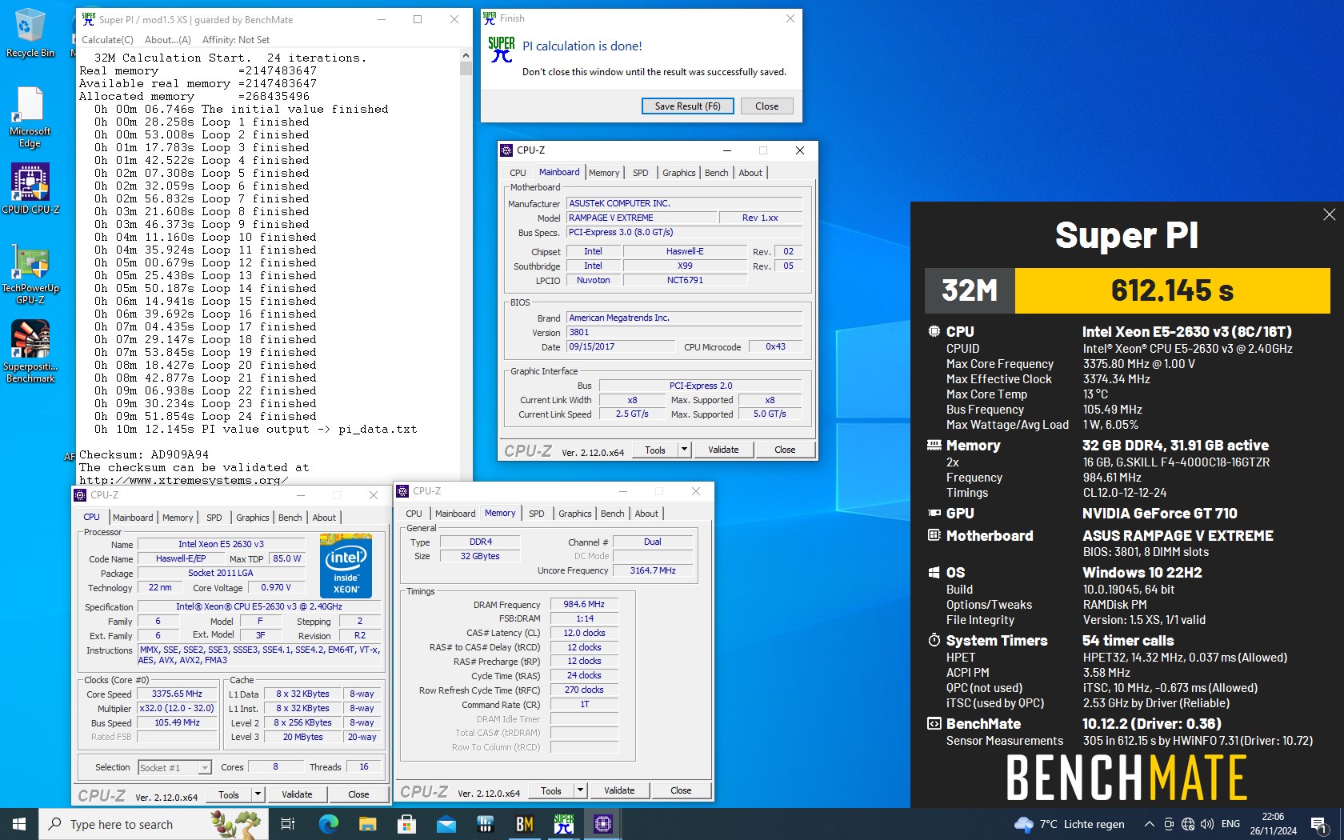Viewport: 1344px width, 840px height.
Task: Open the network icon in system tray
Action: coord(1188,824)
